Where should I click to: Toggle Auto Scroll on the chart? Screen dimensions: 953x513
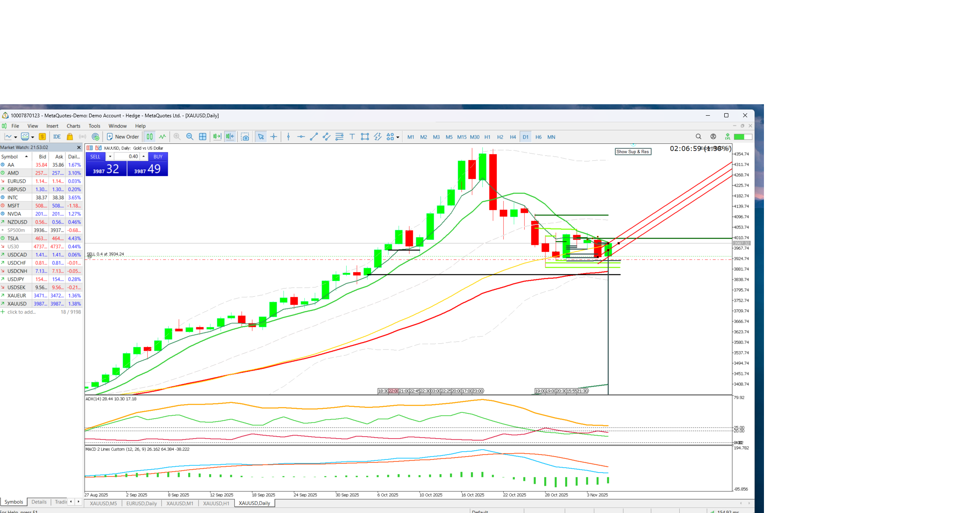[217, 137]
